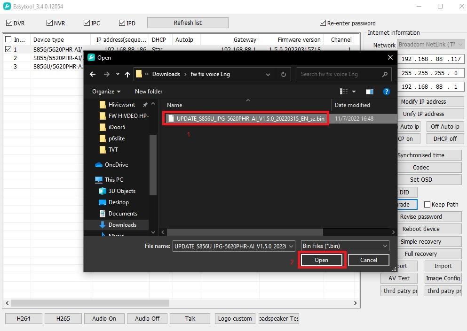
Task: Click the refresh folder icon
Action: 283,74
